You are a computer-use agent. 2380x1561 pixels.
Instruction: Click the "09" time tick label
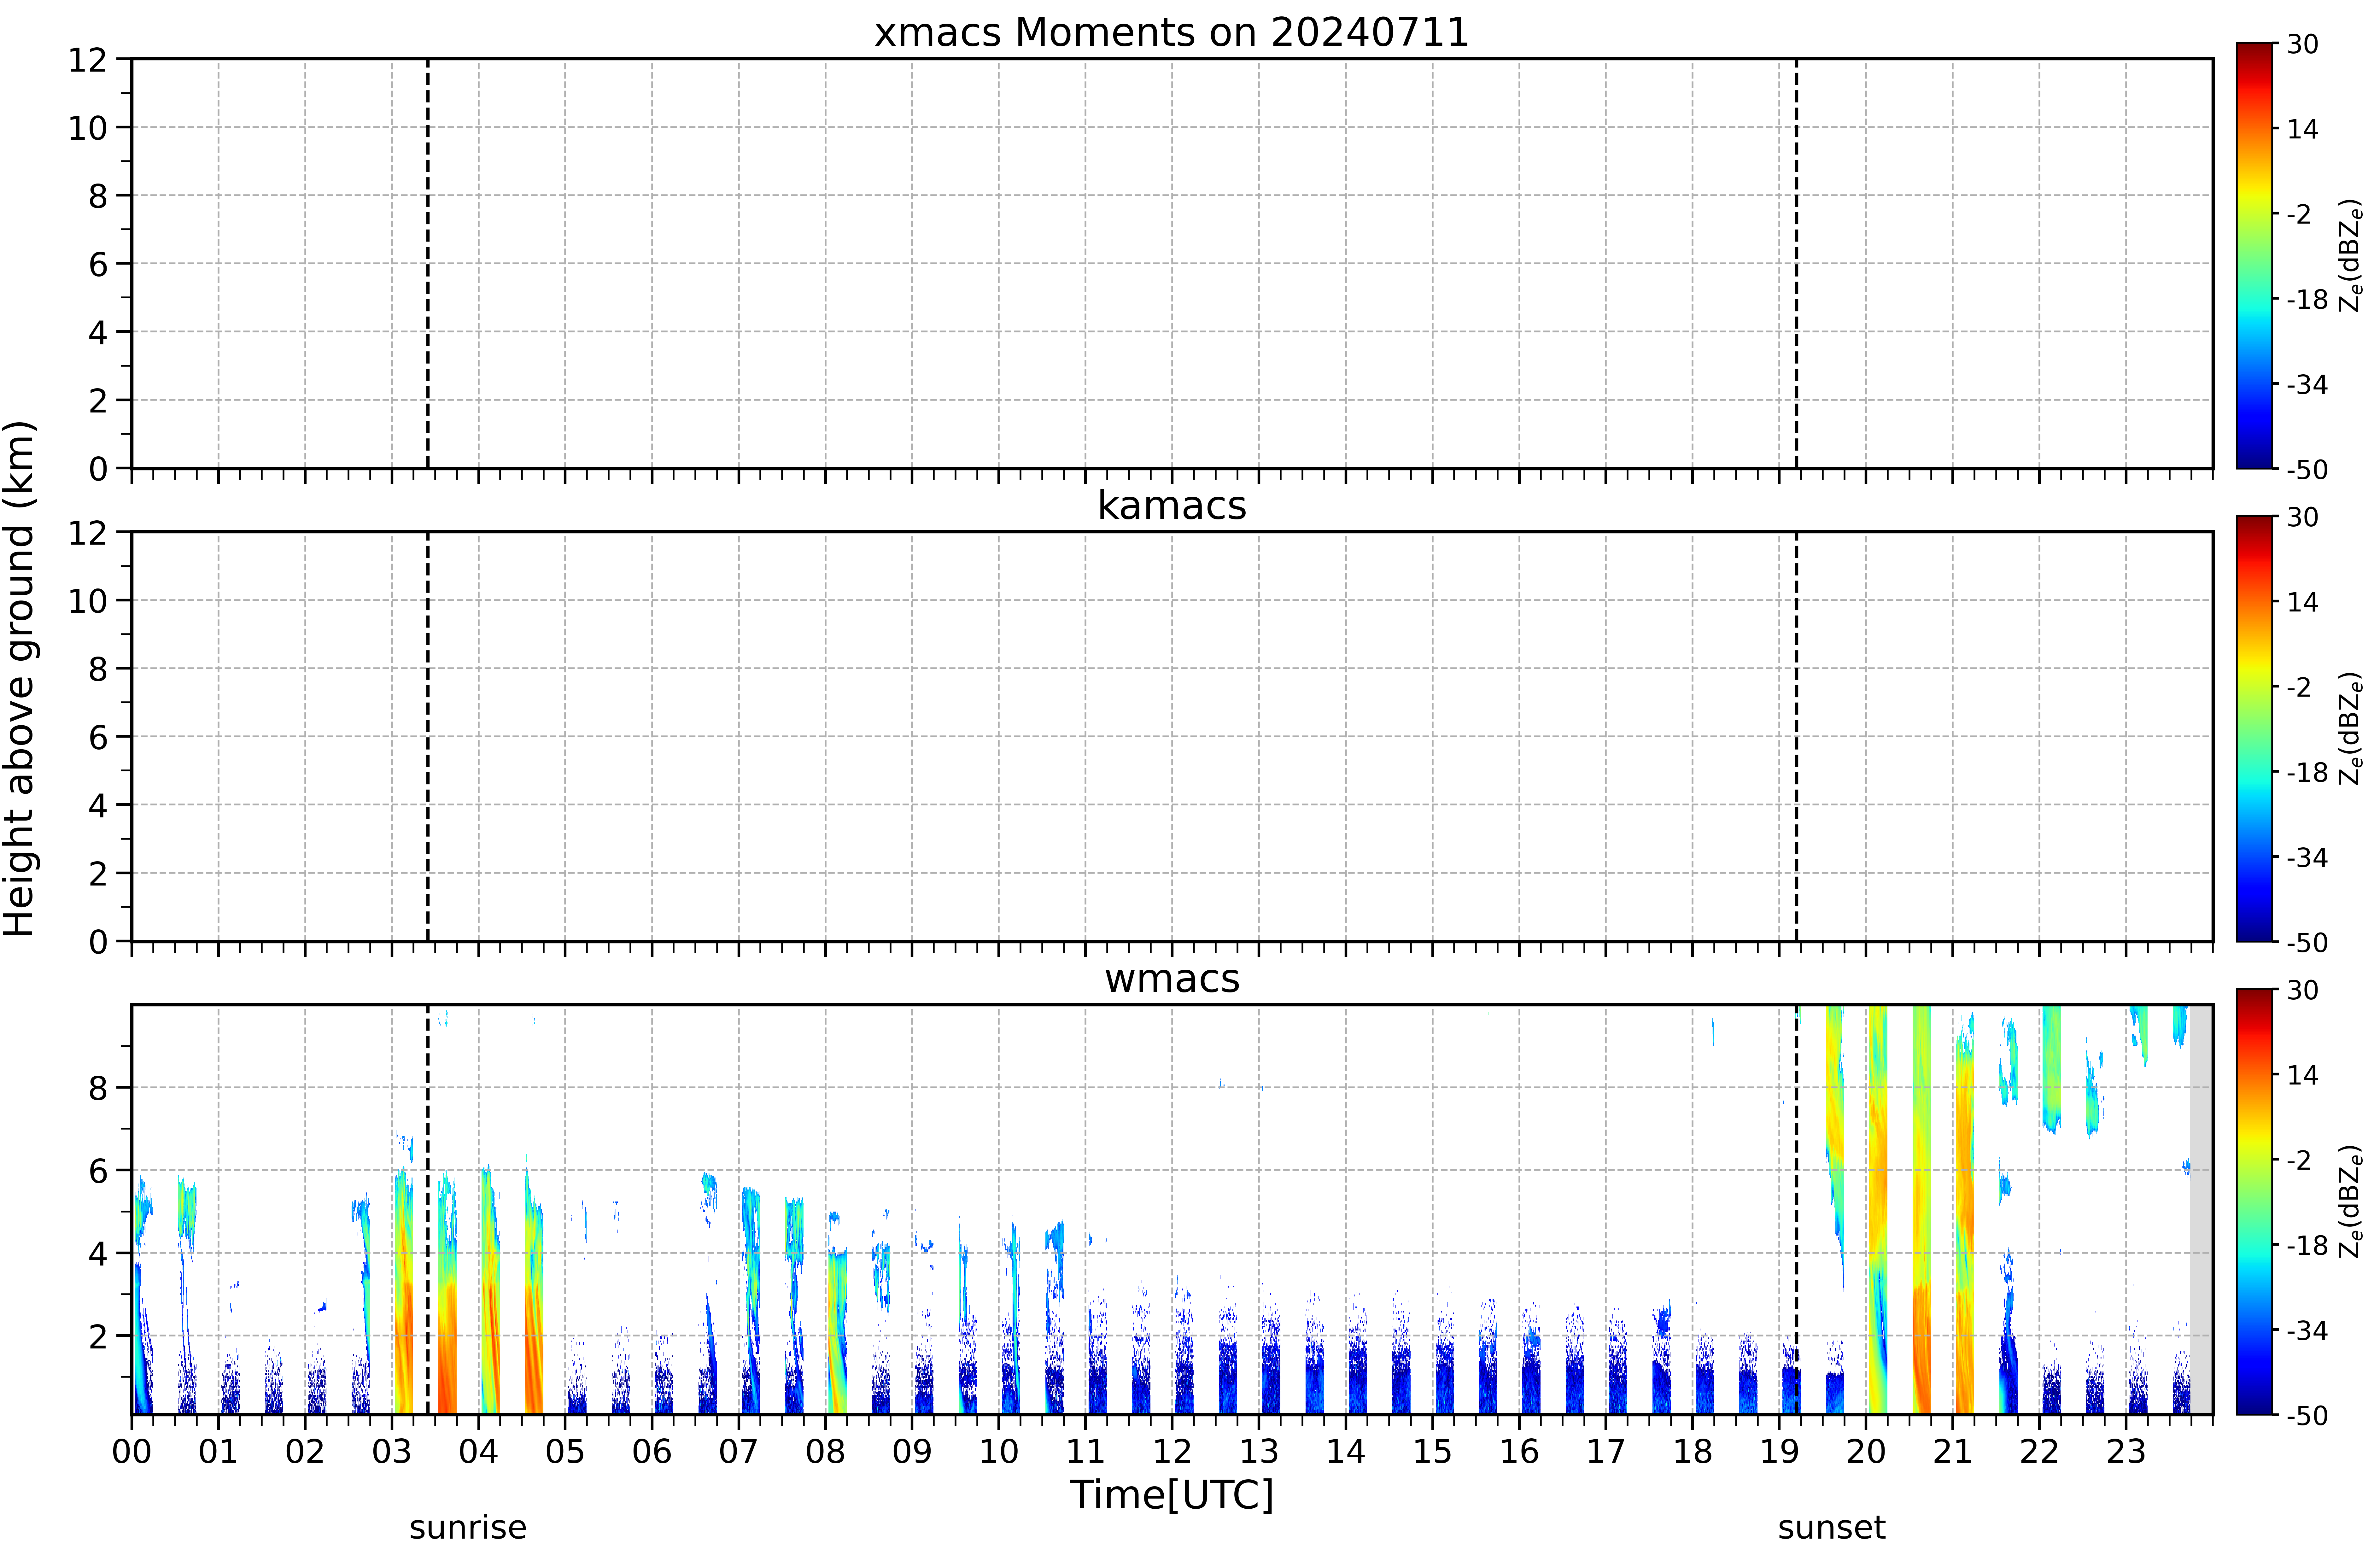point(912,1451)
